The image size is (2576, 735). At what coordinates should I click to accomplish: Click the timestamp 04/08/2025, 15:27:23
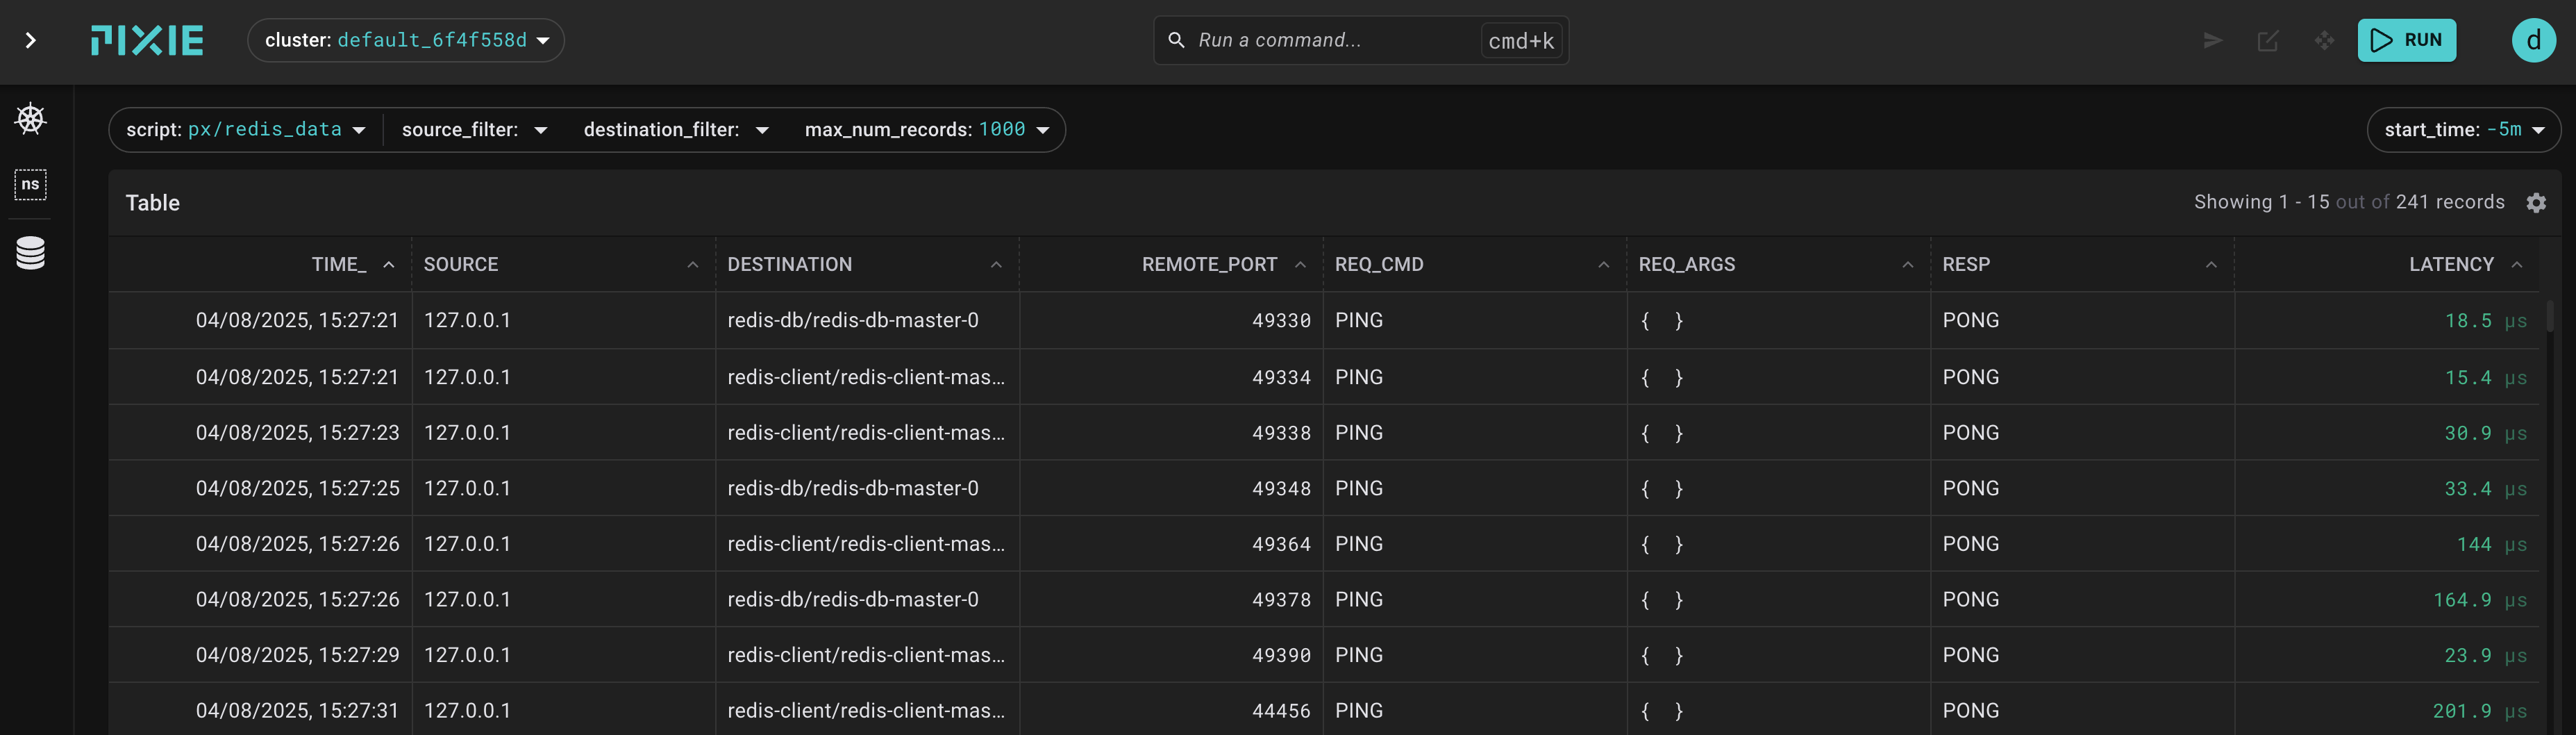tap(298, 433)
